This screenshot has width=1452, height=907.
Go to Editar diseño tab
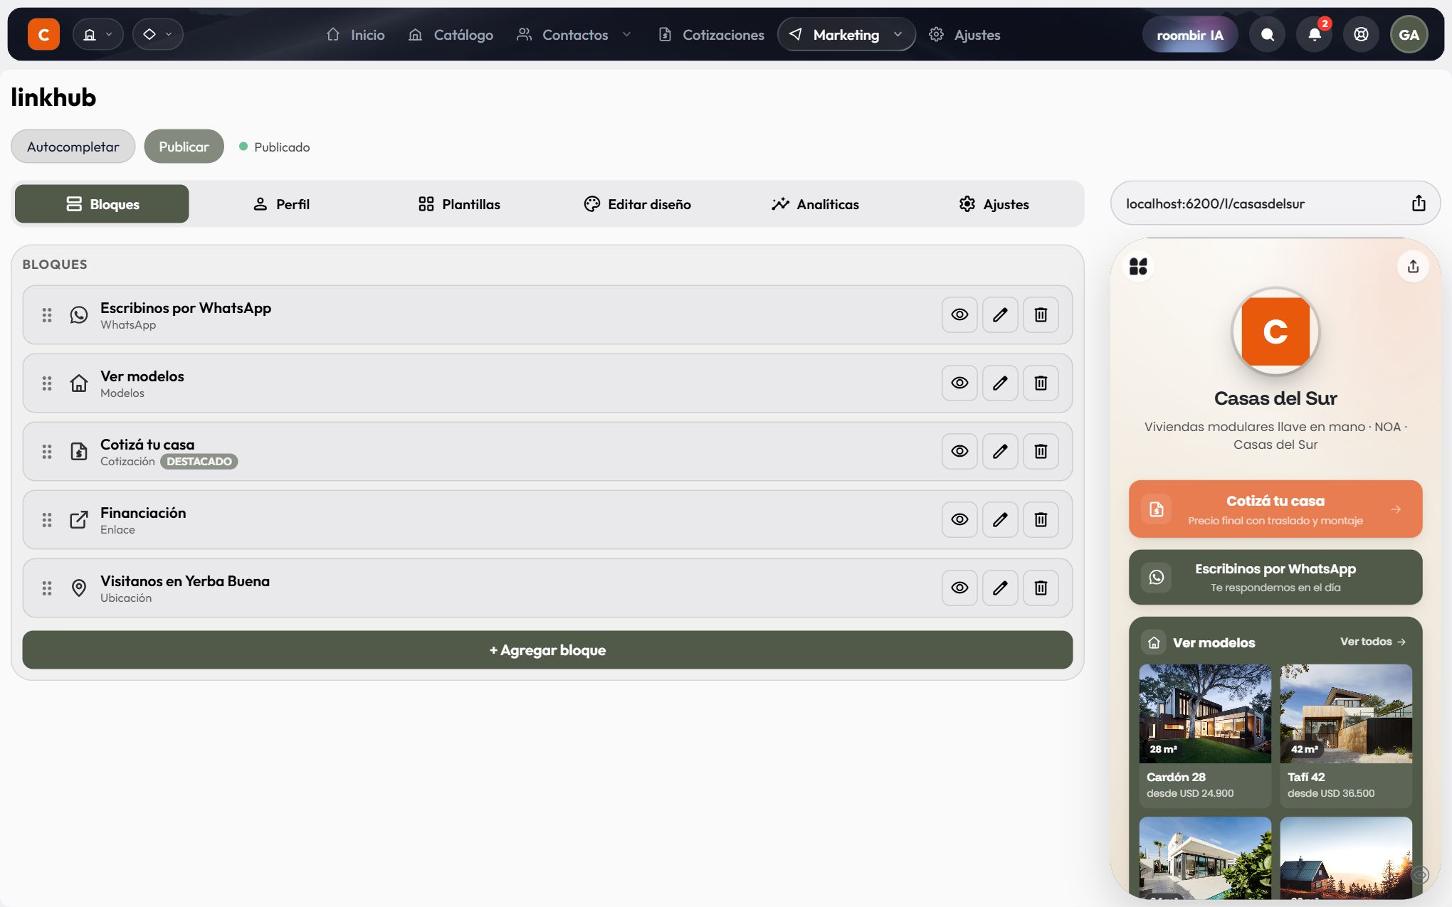637,204
